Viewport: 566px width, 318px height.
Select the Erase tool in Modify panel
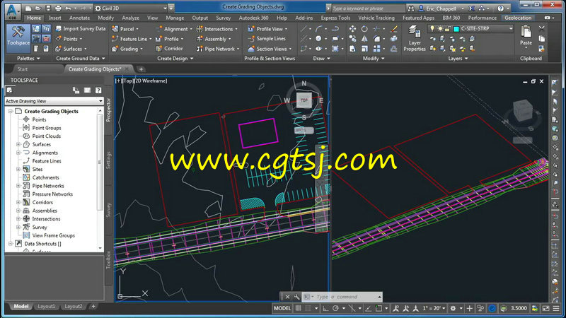(x=394, y=28)
